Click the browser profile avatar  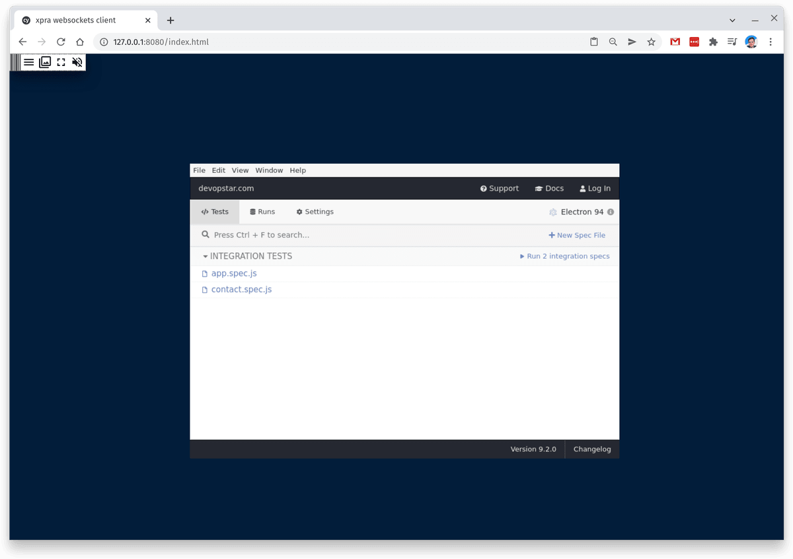(x=751, y=41)
